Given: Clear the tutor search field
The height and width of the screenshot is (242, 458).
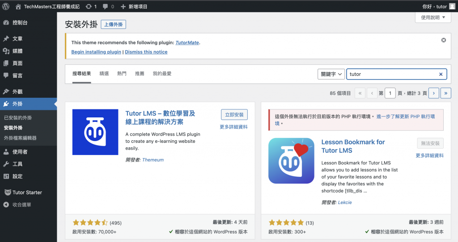Looking at the screenshot, I should pyautogui.click(x=441, y=74).
